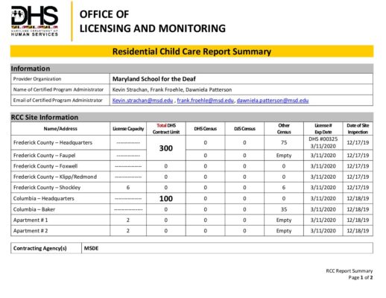Viewport: 386px width, 298px height.
Task: Click 'Empty' in the Apartment # 2 row
Action: tap(284, 231)
